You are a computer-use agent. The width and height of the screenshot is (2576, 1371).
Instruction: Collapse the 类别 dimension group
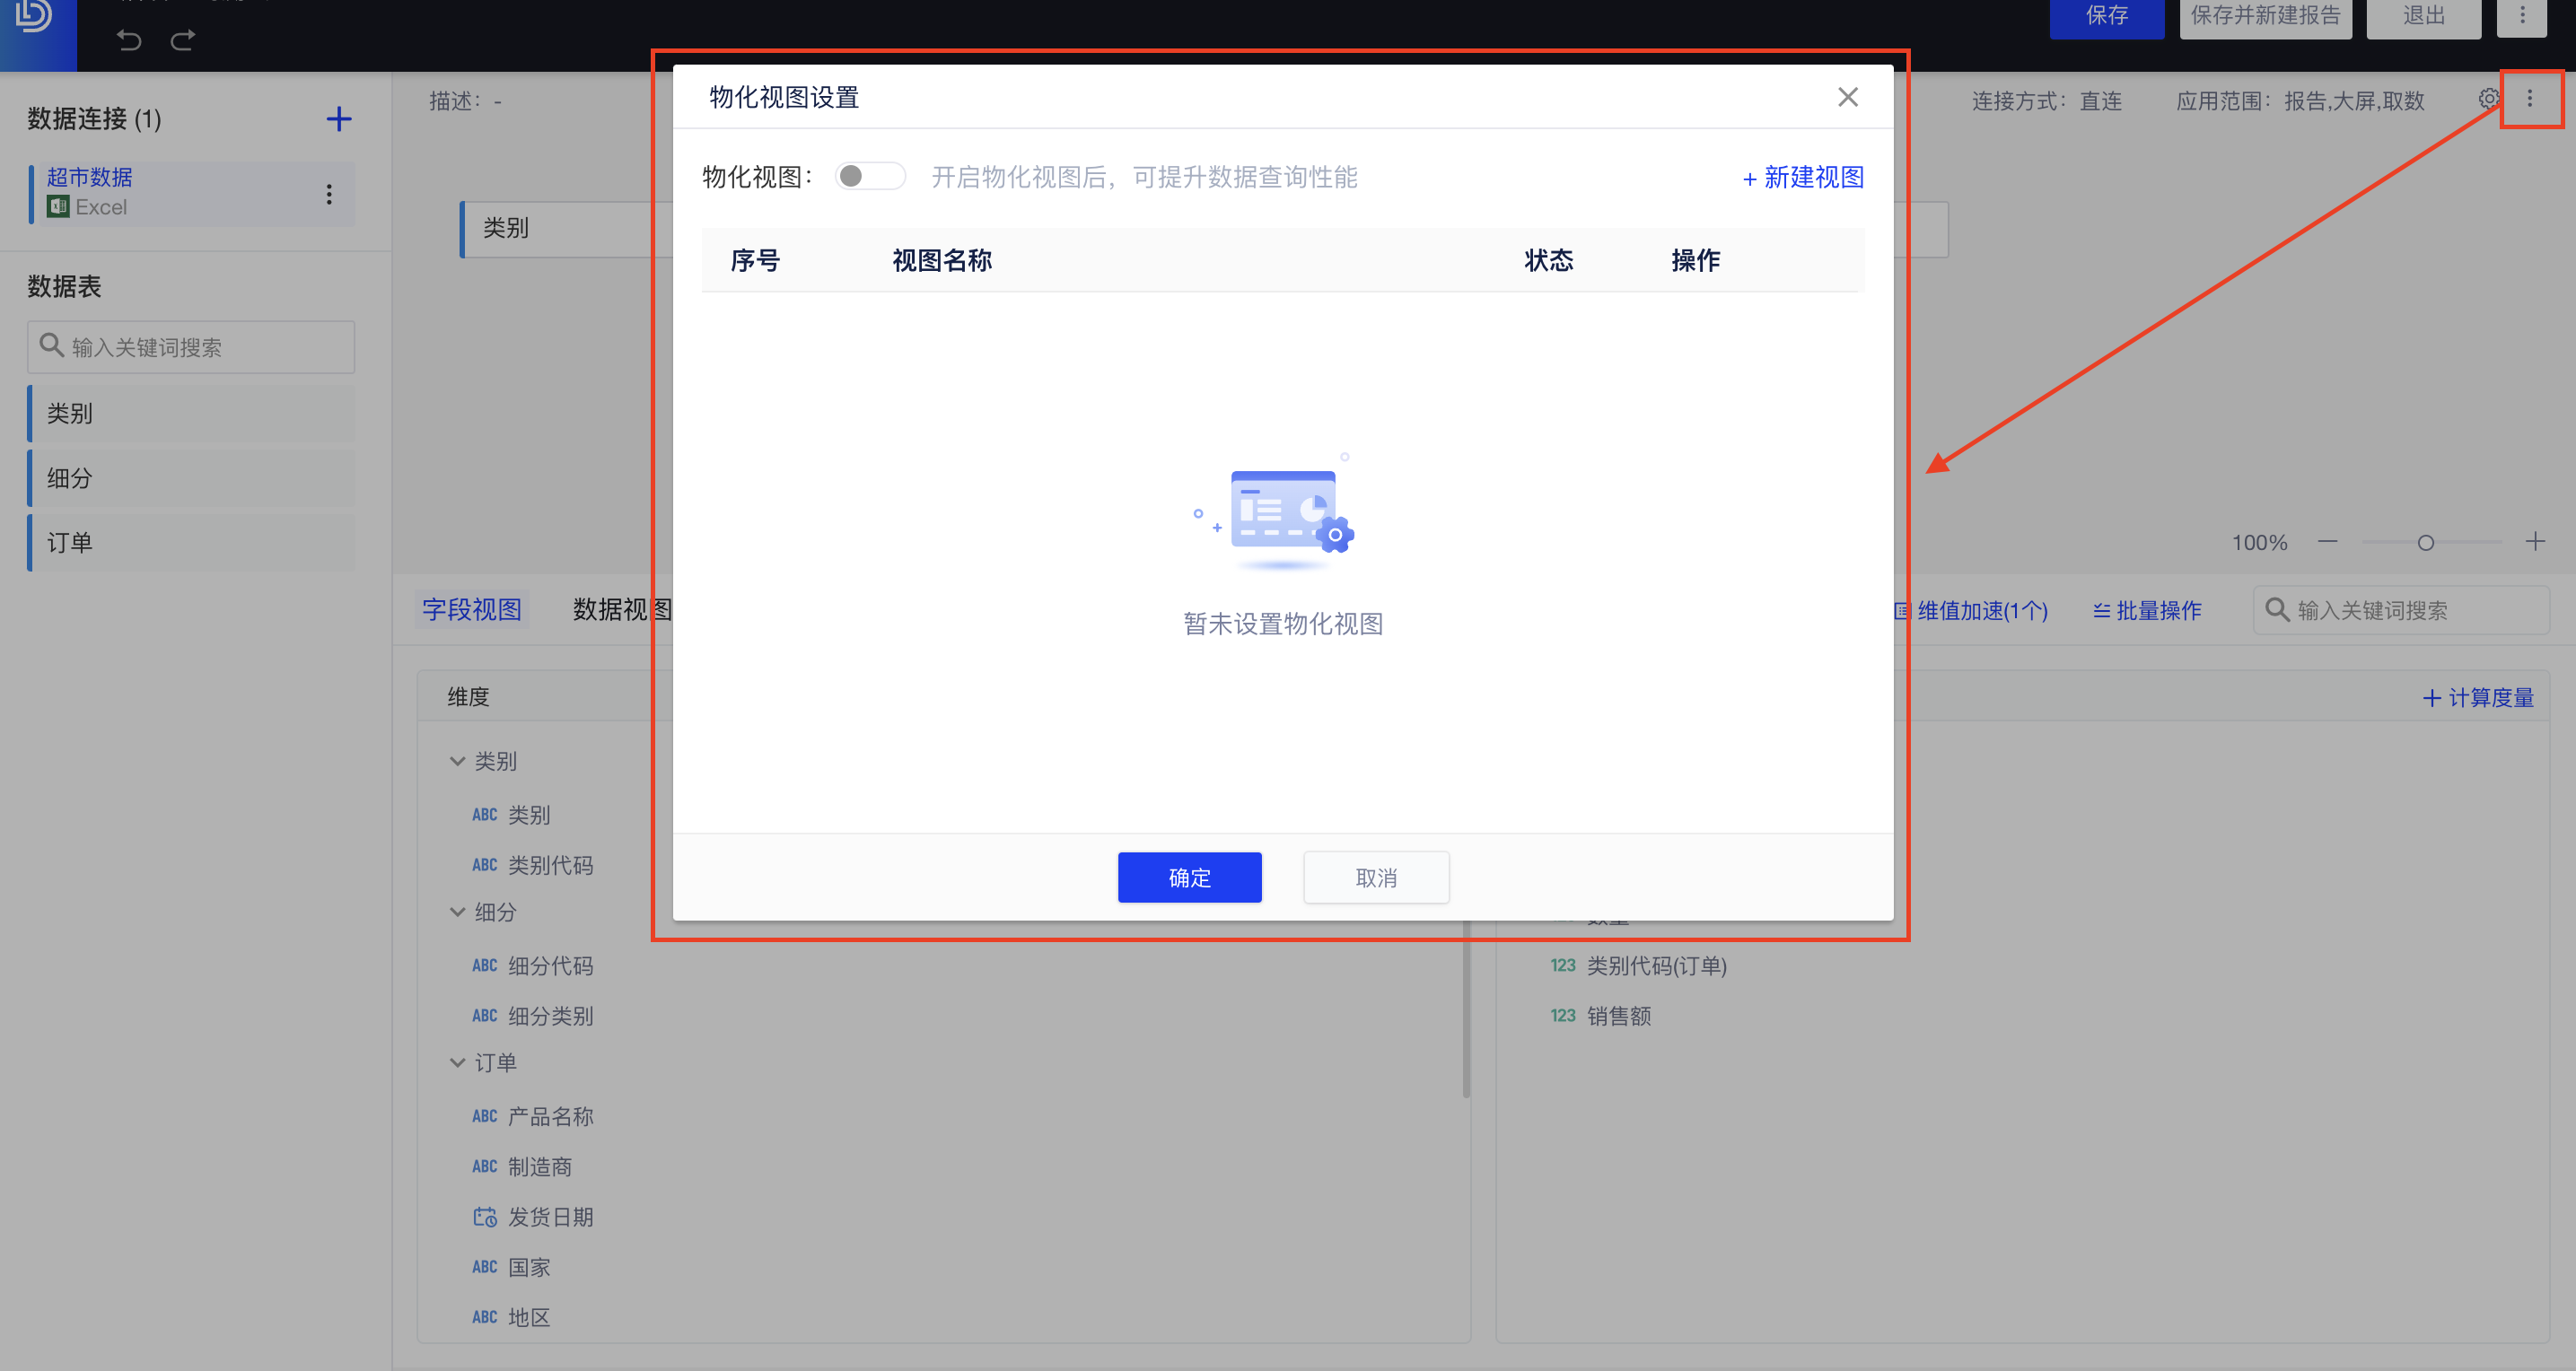coord(458,761)
